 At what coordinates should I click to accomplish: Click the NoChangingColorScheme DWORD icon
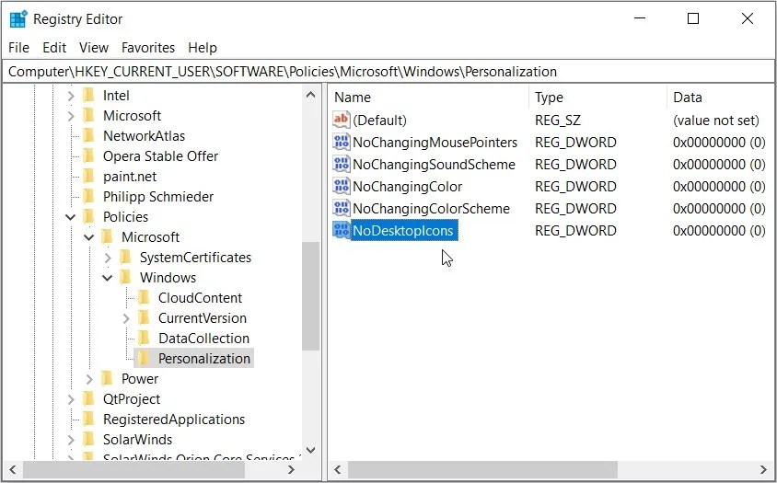[x=342, y=209]
